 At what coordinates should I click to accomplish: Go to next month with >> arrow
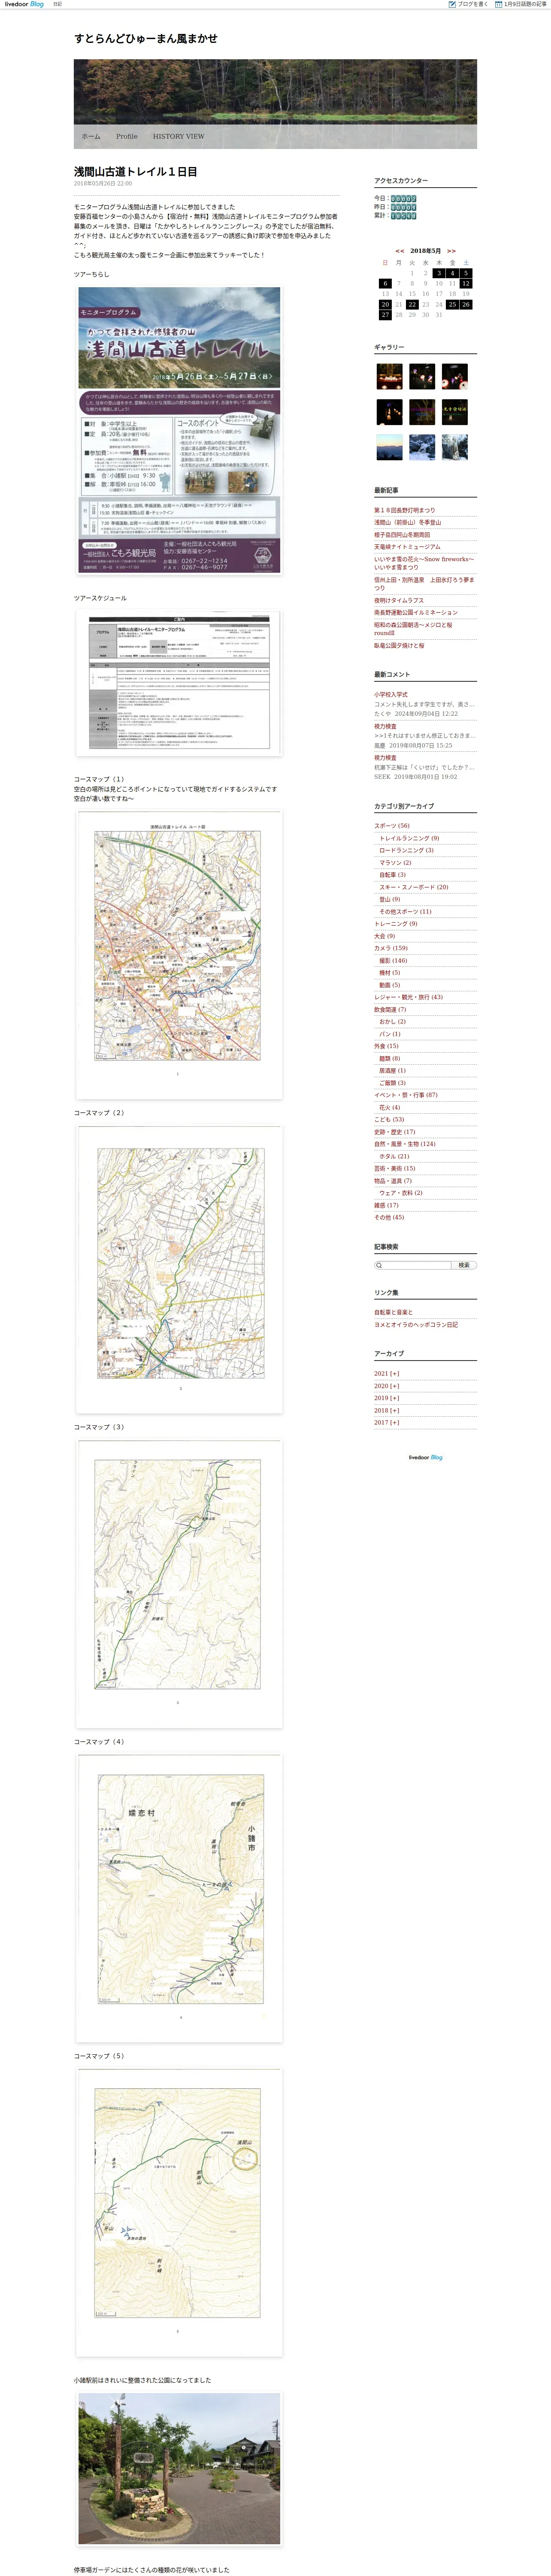(451, 251)
